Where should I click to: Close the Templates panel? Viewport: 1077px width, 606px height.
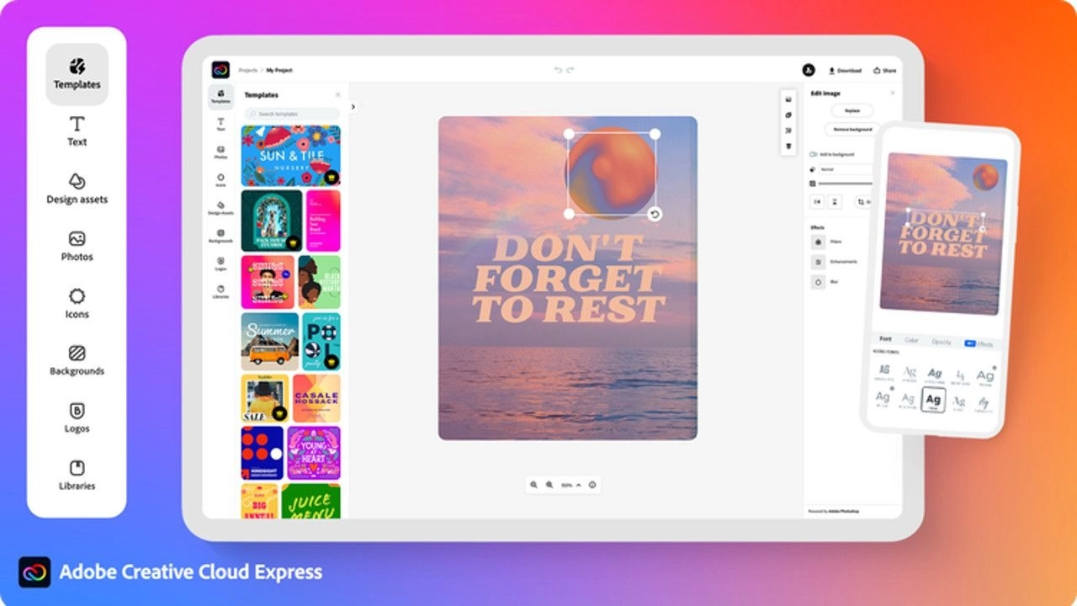[x=338, y=95]
